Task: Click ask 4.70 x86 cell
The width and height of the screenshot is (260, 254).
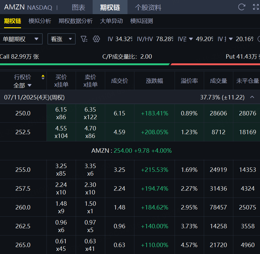Action: click(x=90, y=132)
